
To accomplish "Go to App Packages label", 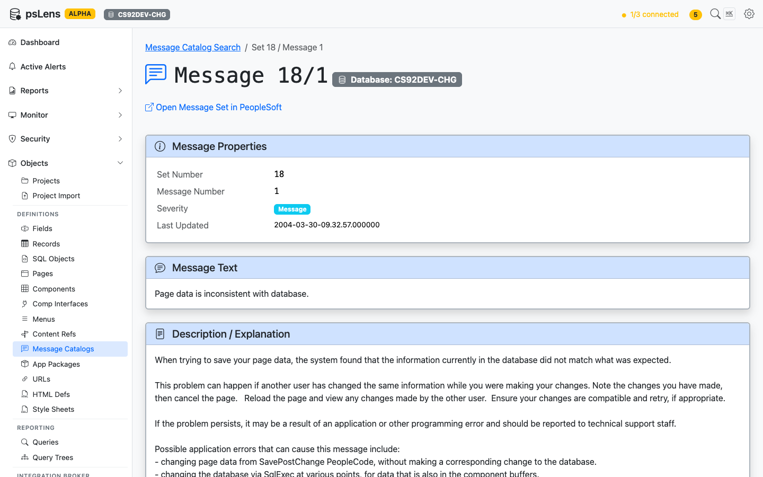I will click(56, 364).
